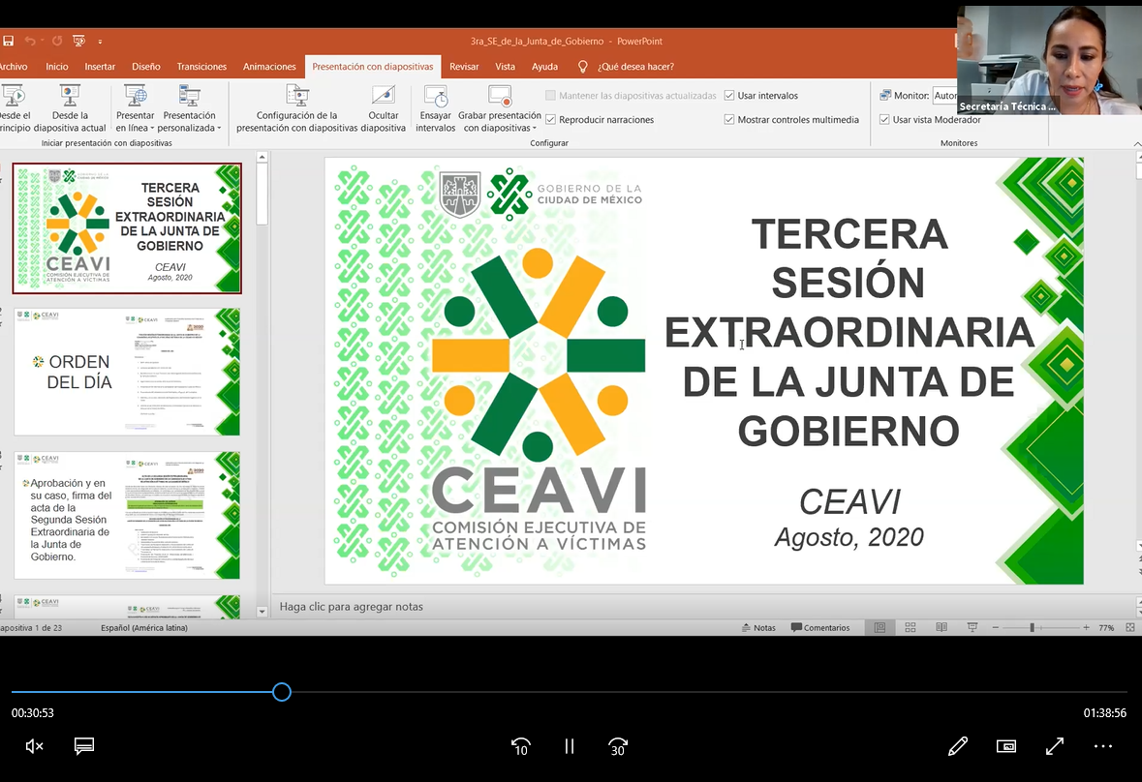Toggle Mantener las diapositivas actualizadas checkbox

pyautogui.click(x=550, y=95)
